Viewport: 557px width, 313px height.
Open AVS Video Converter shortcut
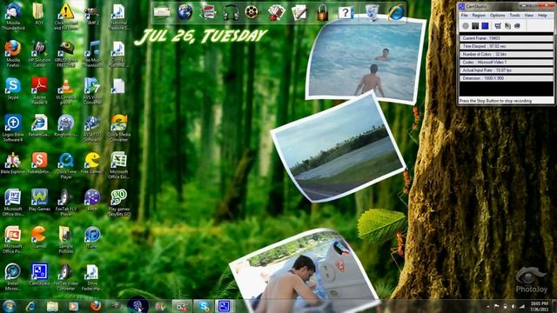92,90
